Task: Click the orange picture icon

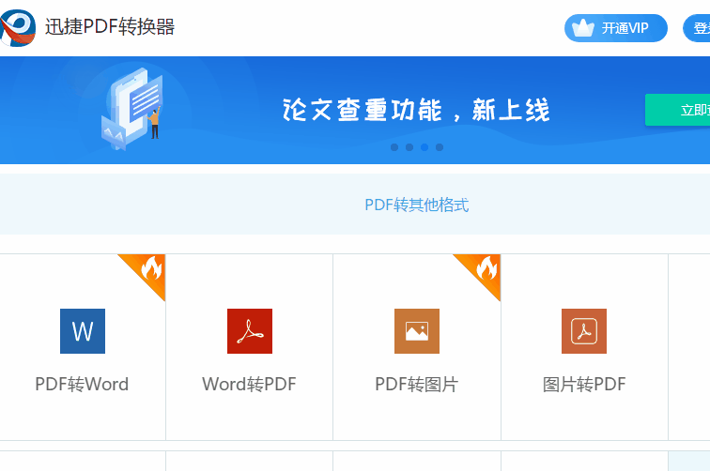Action: [x=417, y=331]
